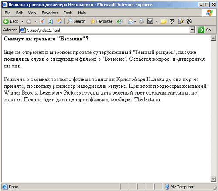218x191 pixels.
Task: Open the Tools menu
Action: [x=68, y=13]
